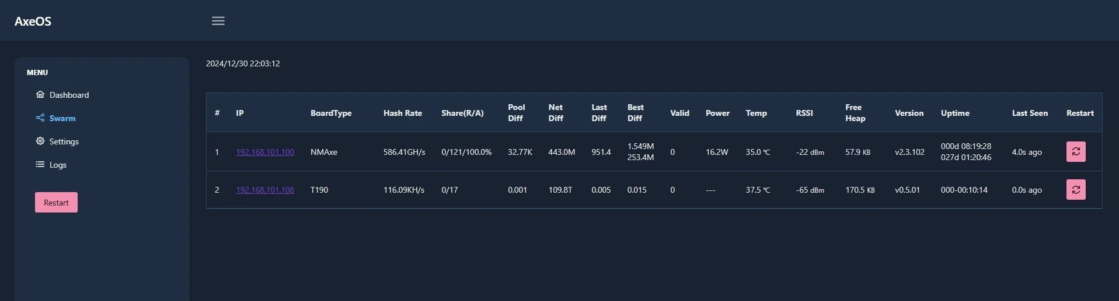Click the Net Diff column header

(556, 112)
